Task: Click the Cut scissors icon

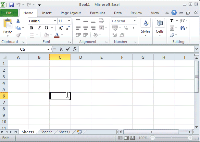Action: 18,21
